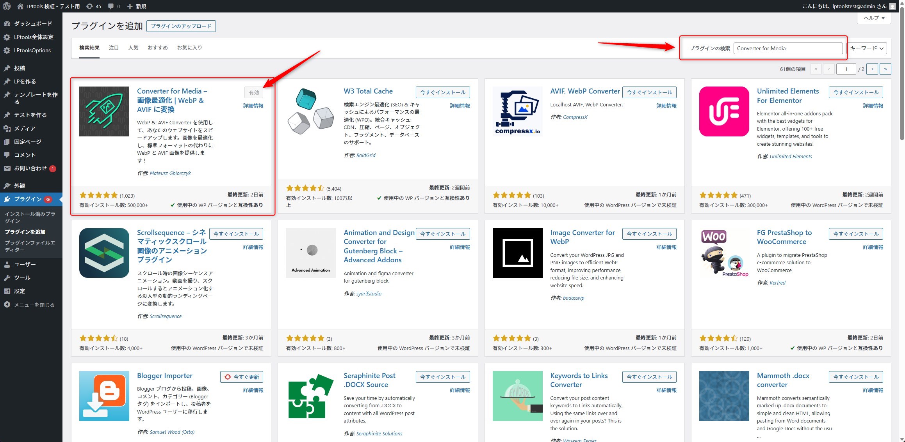This screenshot has width=905, height=442.
Task: Open 詳細情報 for Converter for Media
Action: (253, 106)
